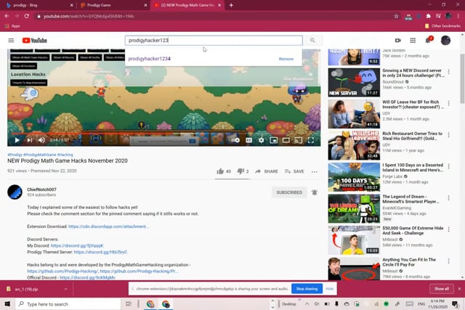
Task: Open options for Legend of Dream video
Action: click(448, 198)
